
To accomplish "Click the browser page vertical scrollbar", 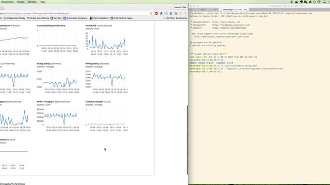I will pos(187,140).
